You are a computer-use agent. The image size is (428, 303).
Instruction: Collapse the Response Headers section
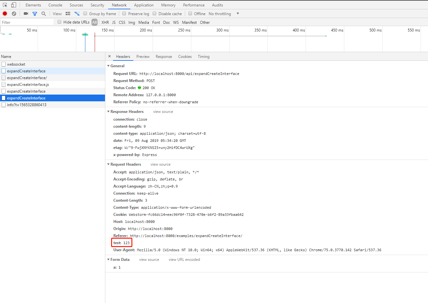(x=108, y=112)
